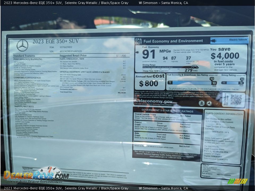Viewport: 255px width, 191px height.
Task: Click the Annual fuel cost $800 box
Action: [x=150, y=82]
